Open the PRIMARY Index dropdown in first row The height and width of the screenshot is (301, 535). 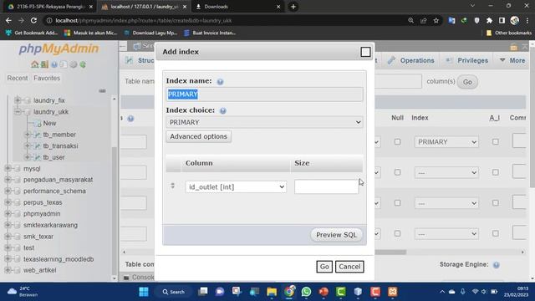click(x=446, y=142)
